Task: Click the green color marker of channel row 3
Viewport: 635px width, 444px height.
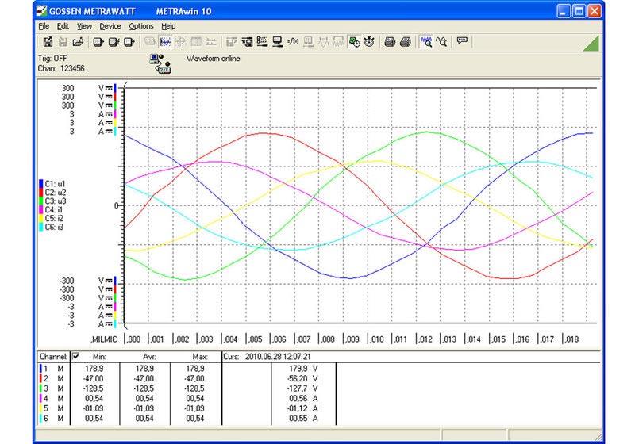Action: (40, 388)
